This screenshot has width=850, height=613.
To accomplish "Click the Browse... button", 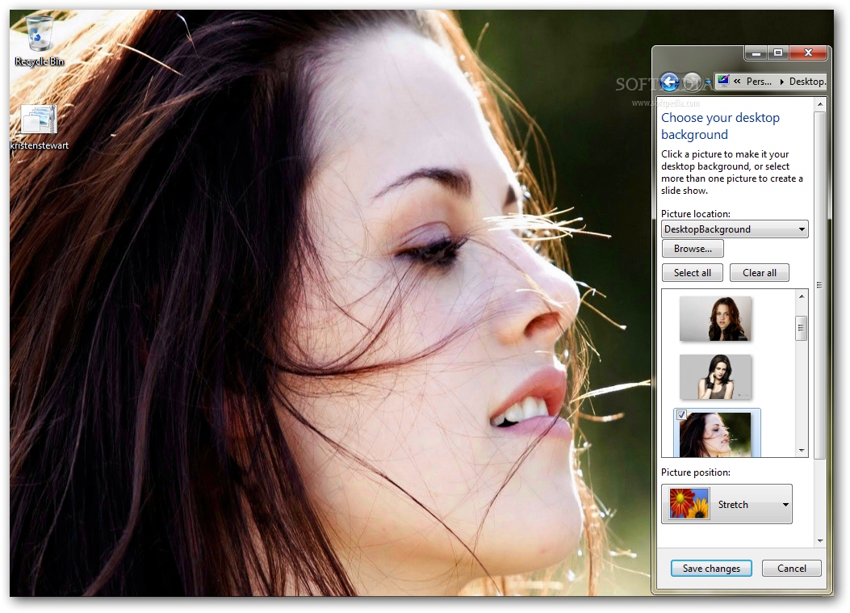I will 693,249.
